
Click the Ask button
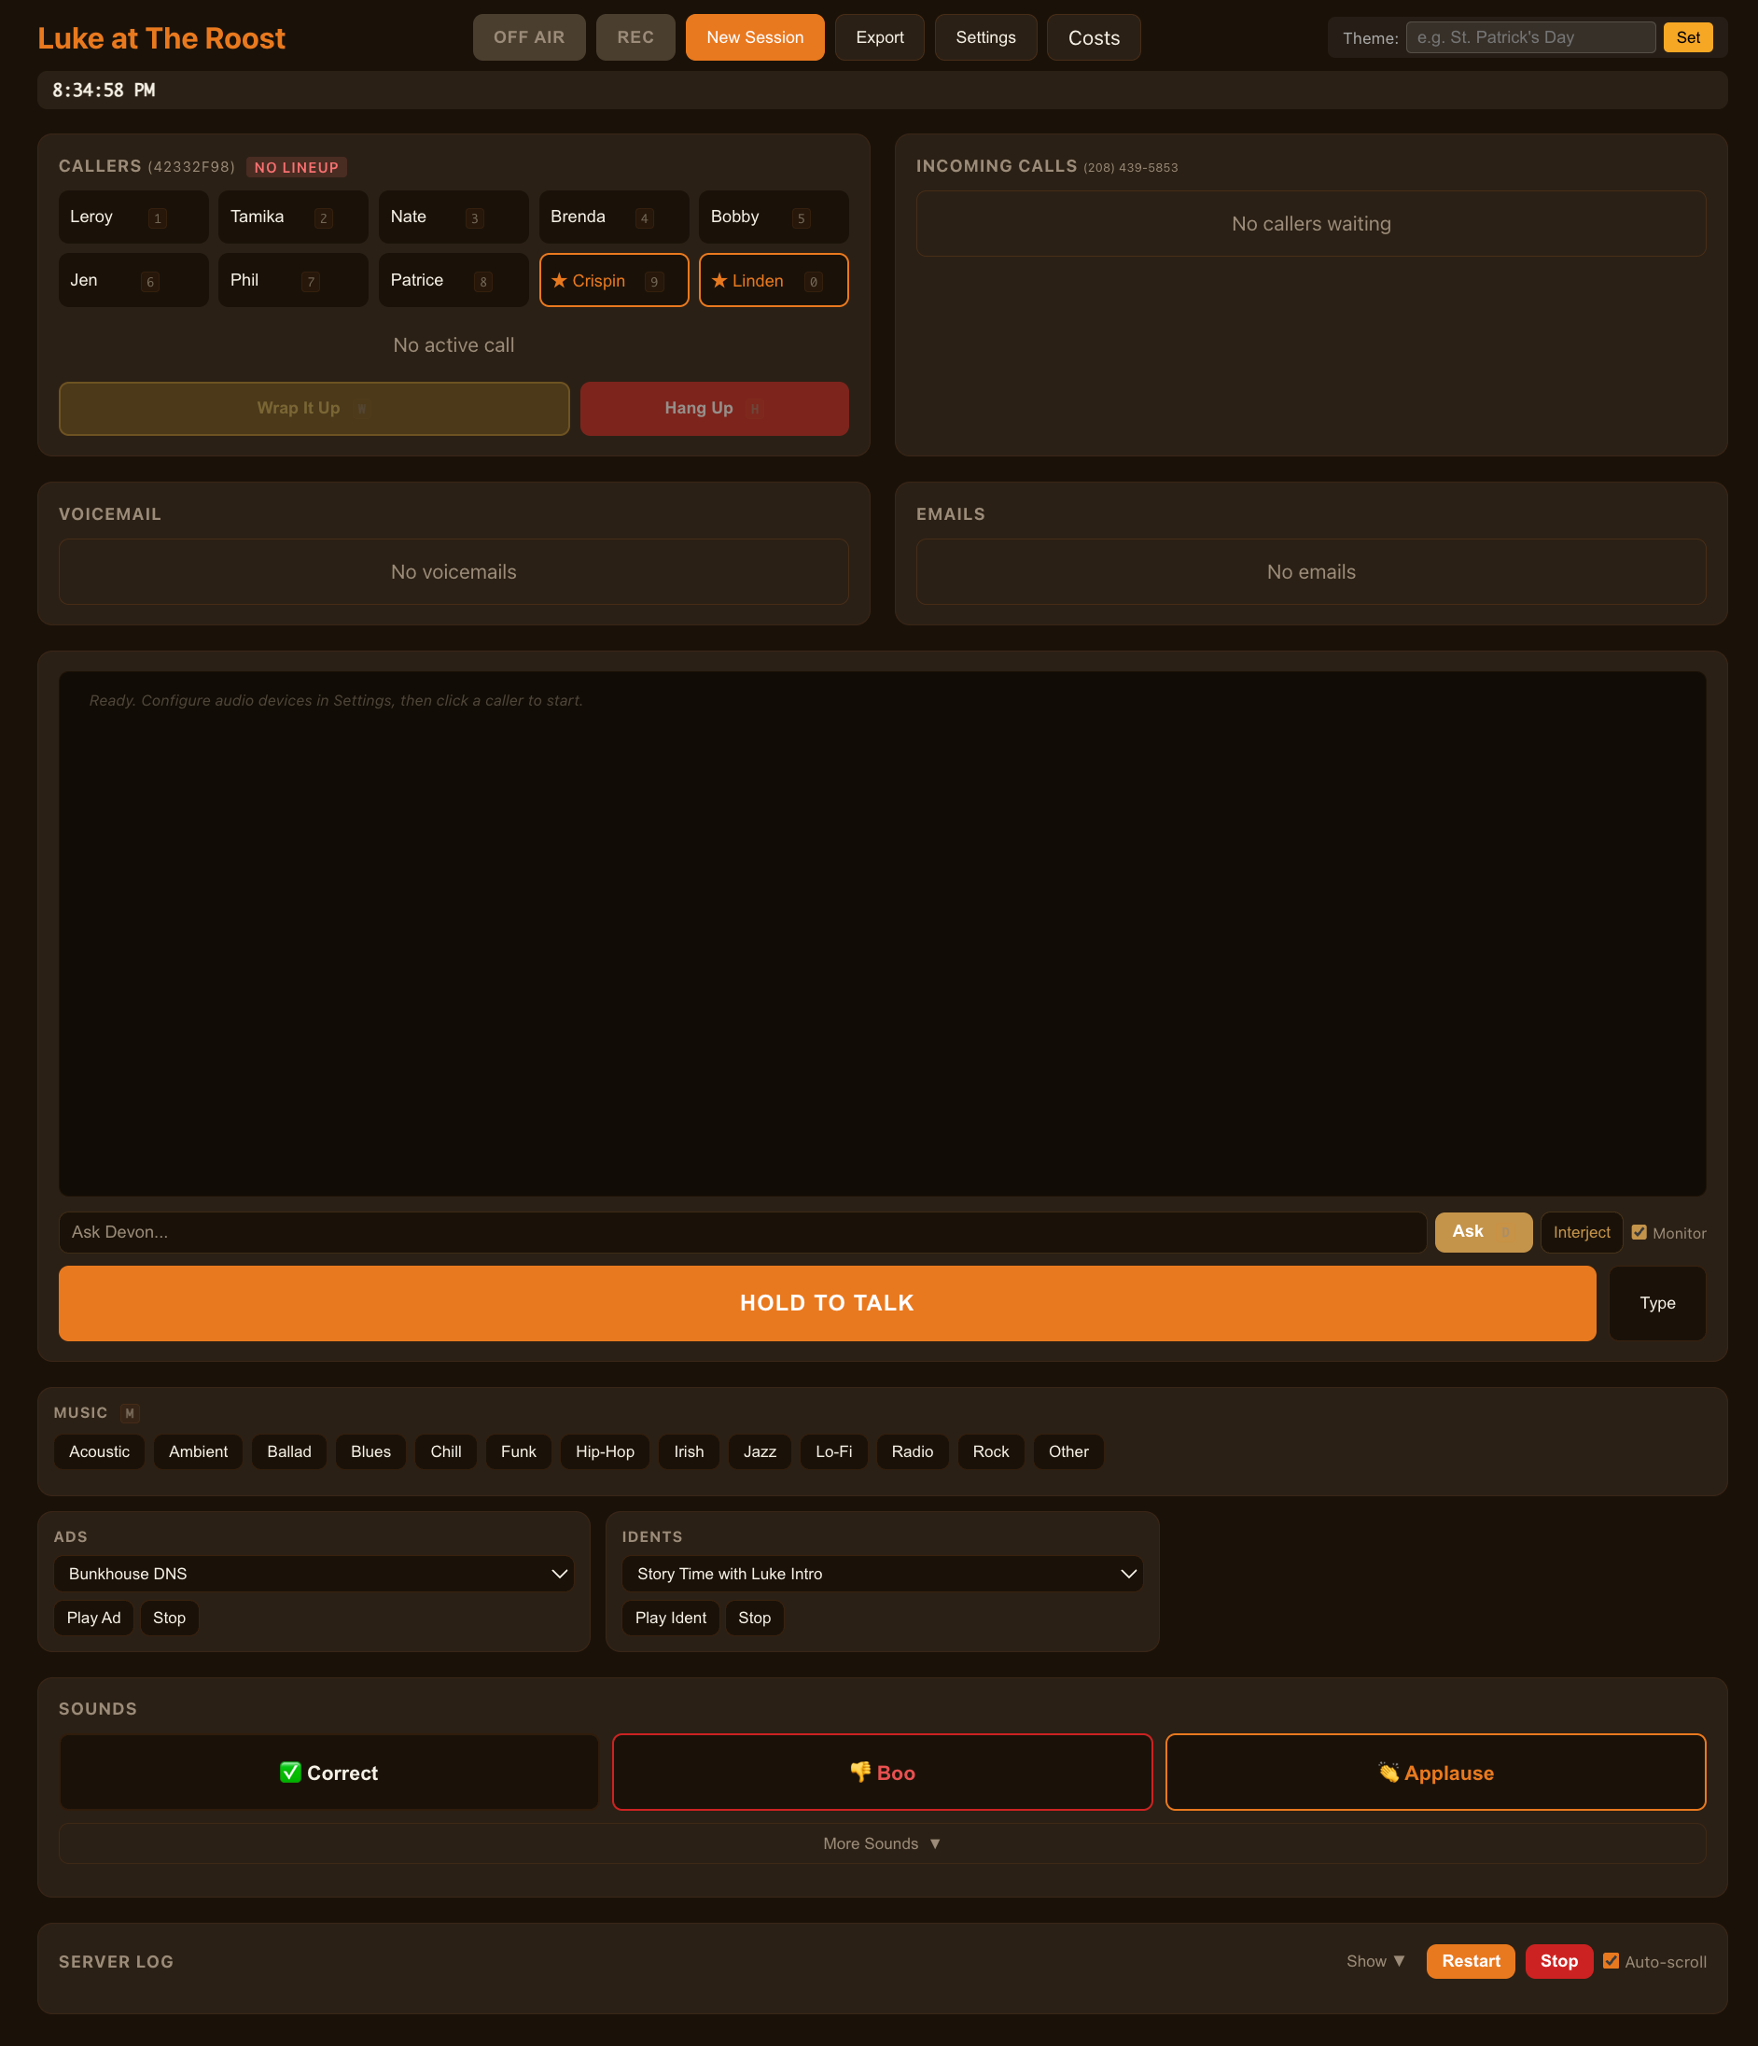point(1483,1232)
